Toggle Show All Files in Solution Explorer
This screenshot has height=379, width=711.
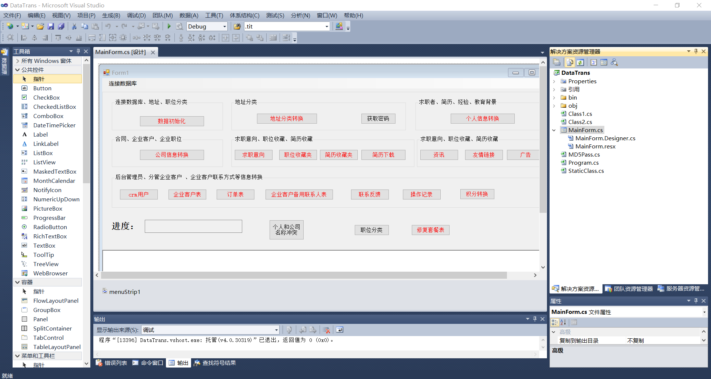tap(570, 62)
